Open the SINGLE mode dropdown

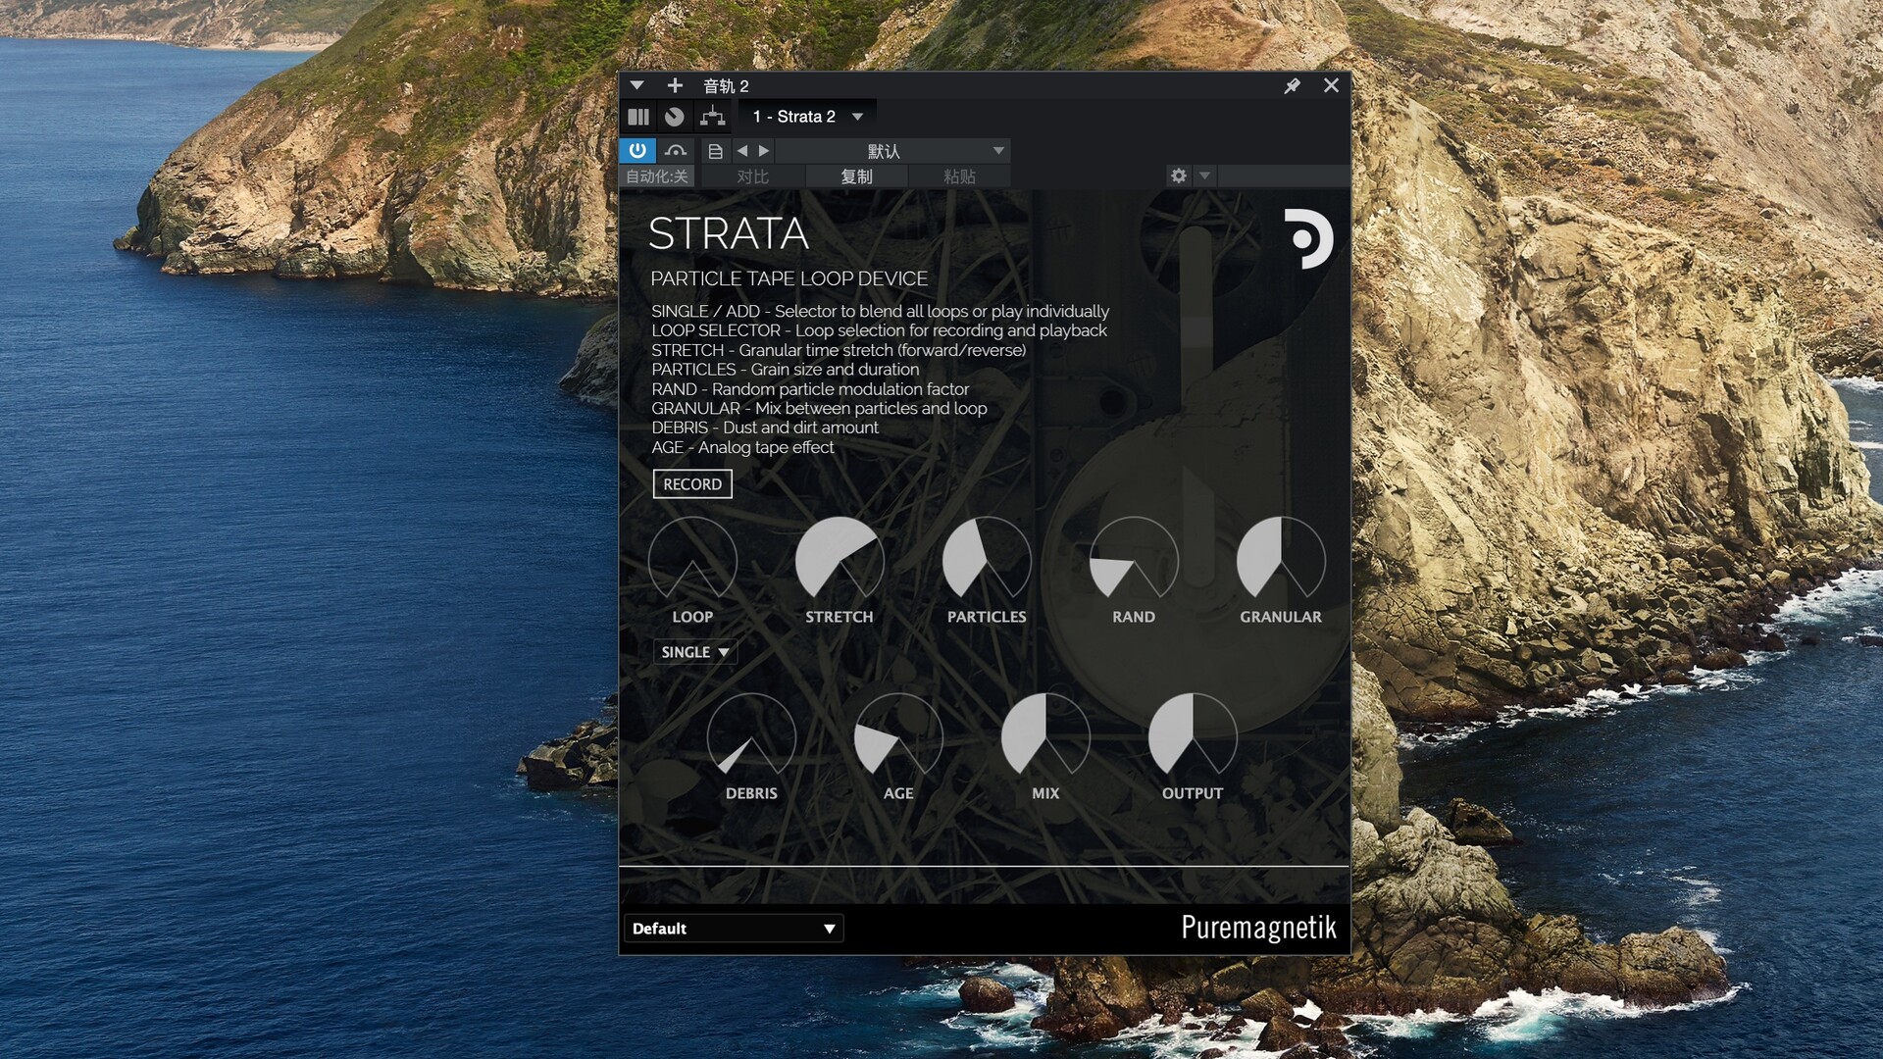click(x=695, y=652)
